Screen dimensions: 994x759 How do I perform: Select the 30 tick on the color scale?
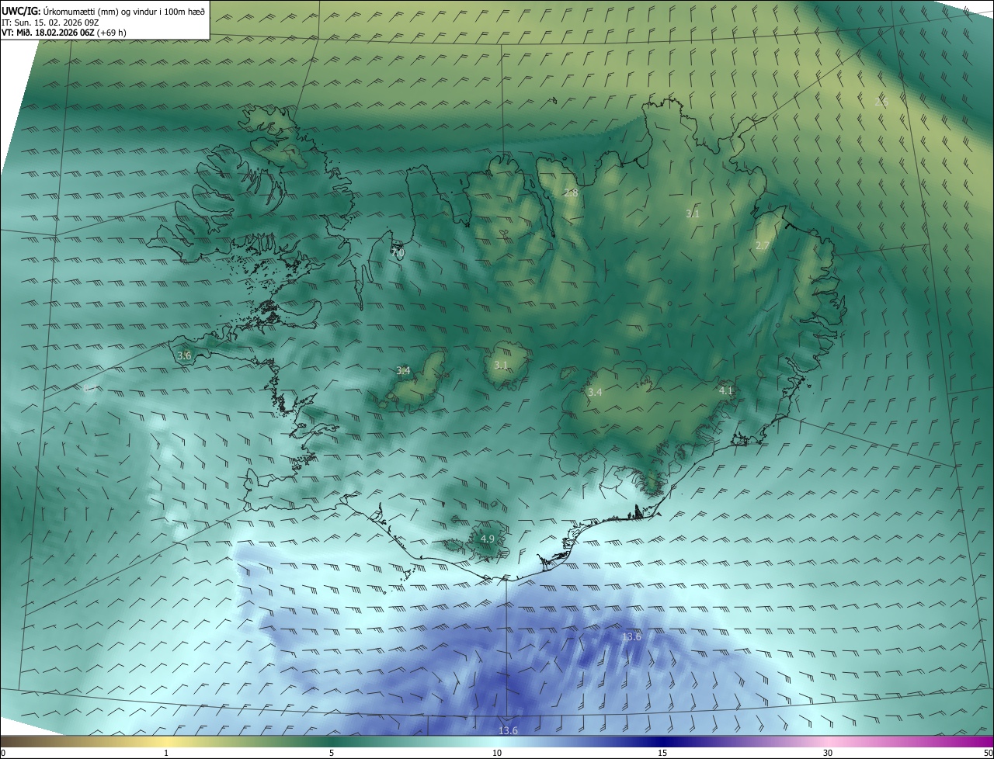[x=828, y=753]
